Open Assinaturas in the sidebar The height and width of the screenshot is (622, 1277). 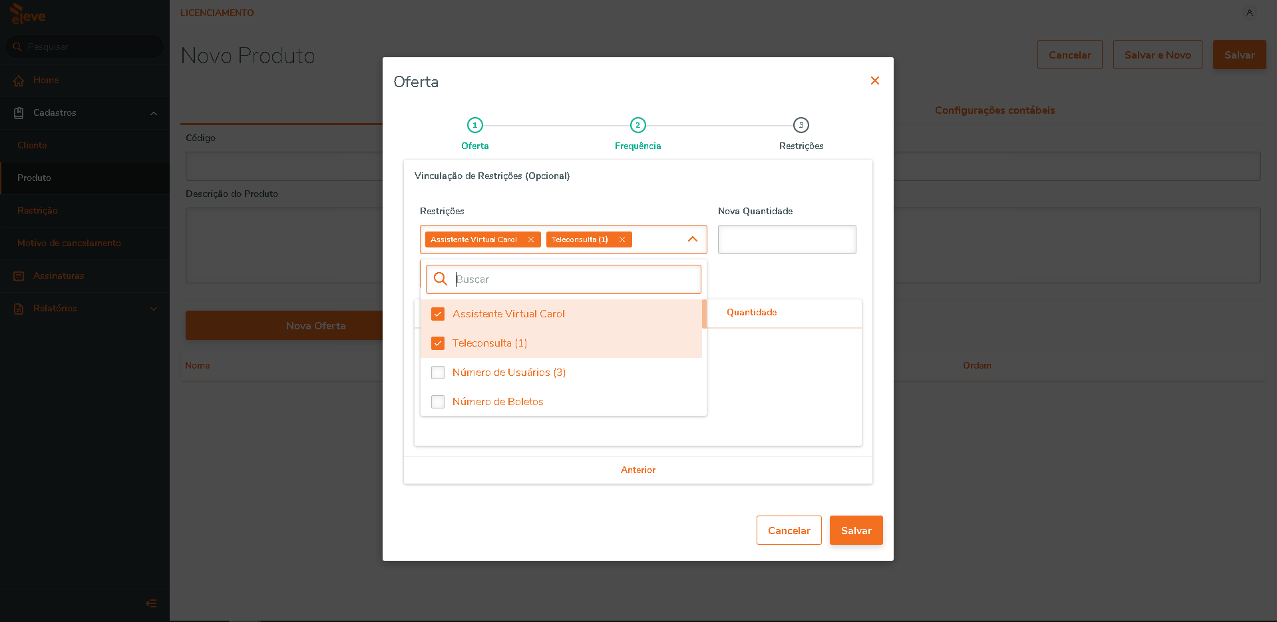(x=85, y=275)
